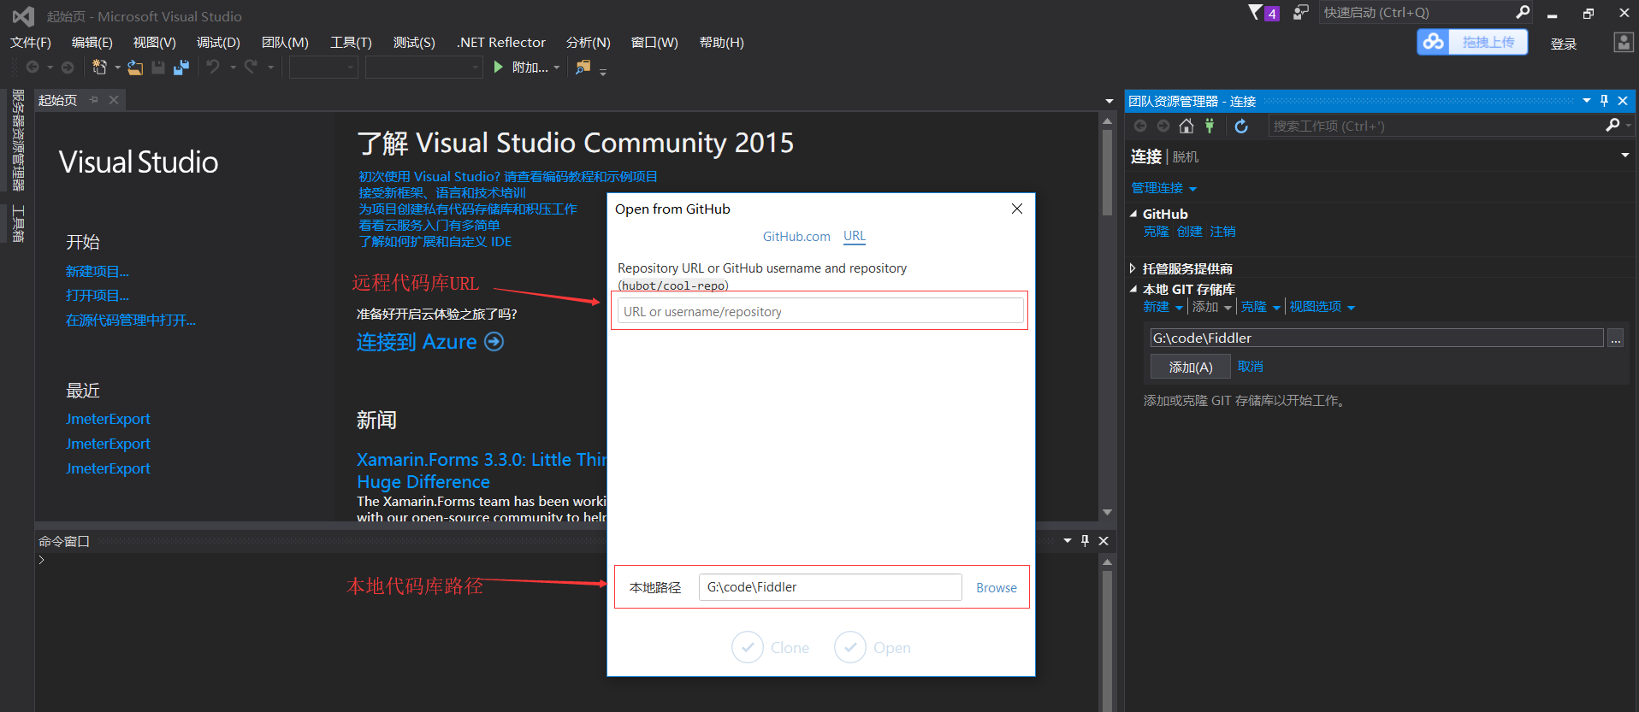Click the New Project toolbar icon
Screen dimensions: 1639x712
coord(99,67)
